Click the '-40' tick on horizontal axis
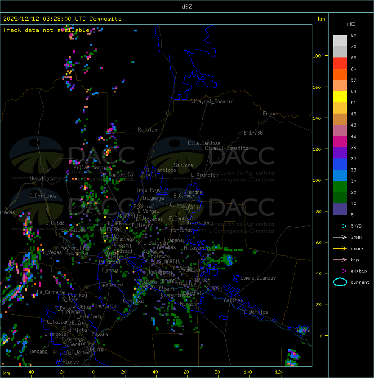Image resolution: width=374 pixels, height=378 pixels. point(30,372)
